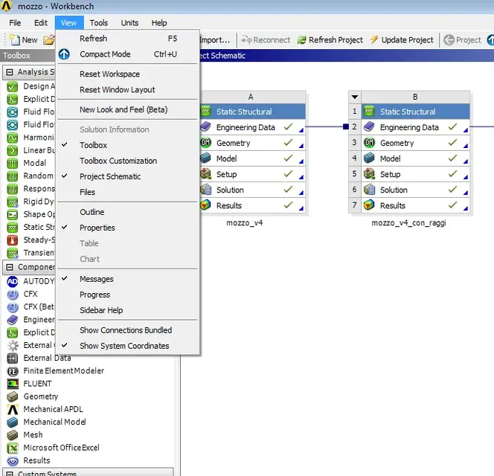
Task: Click the Open folder icon in toolbar
Action: pos(49,40)
